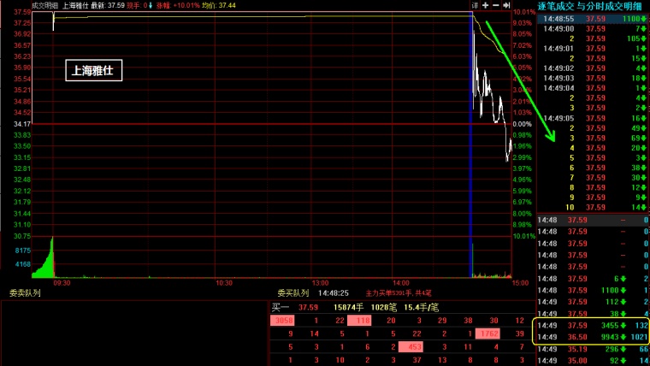This screenshot has width=650, height=366.
Task: Select the tick row with volume 69
Action: coord(594,138)
